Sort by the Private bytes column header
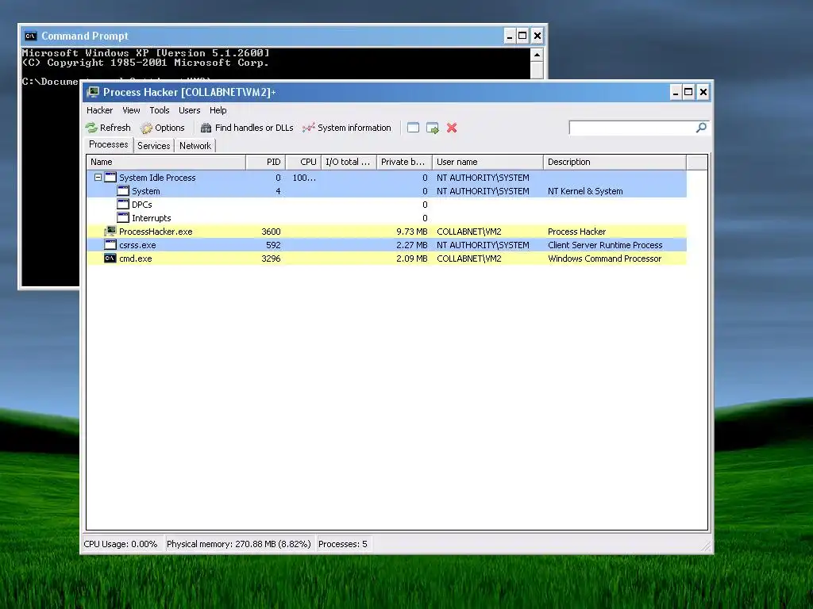The image size is (813, 609). pos(404,162)
